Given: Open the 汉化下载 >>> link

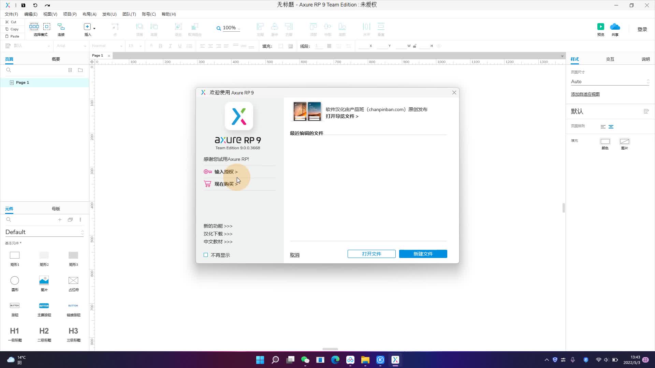Looking at the screenshot, I should pyautogui.click(x=218, y=234).
